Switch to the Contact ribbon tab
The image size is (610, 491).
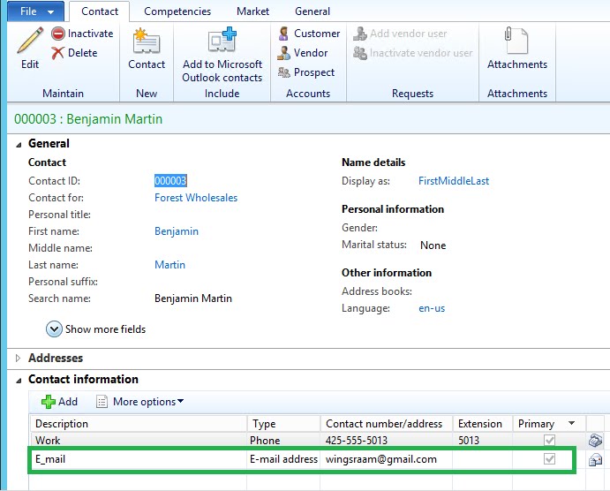(x=100, y=11)
